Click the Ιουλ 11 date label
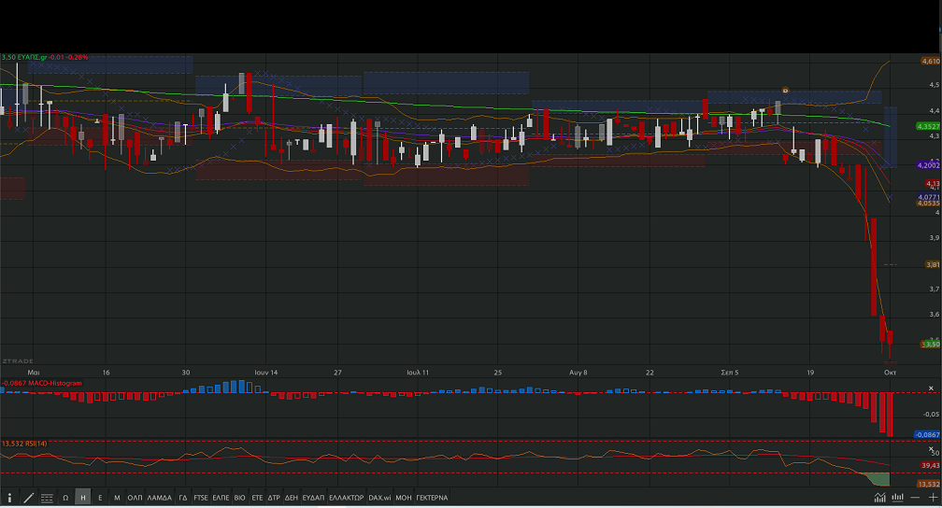 418,373
